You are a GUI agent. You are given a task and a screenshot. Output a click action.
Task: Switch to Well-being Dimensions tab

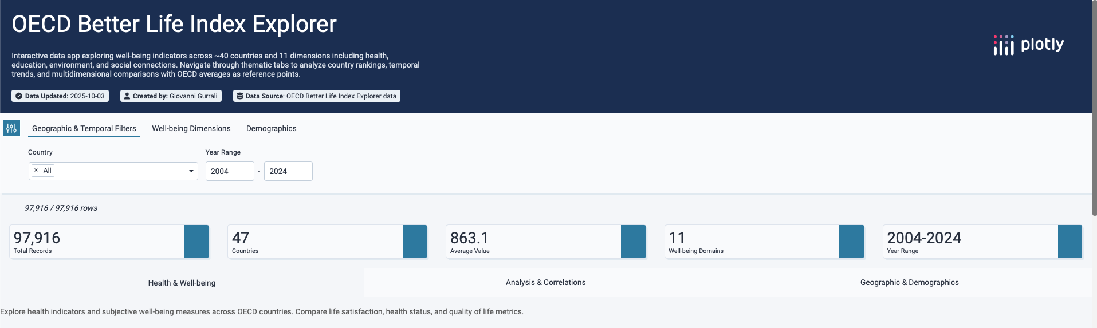[191, 128]
